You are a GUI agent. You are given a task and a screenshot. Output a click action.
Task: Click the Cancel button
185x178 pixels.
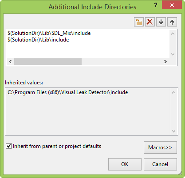pos(160,164)
